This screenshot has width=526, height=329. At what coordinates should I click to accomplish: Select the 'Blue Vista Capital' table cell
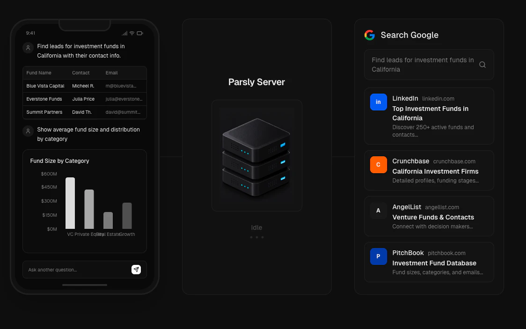pyautogui.click(x=45, y=86)
